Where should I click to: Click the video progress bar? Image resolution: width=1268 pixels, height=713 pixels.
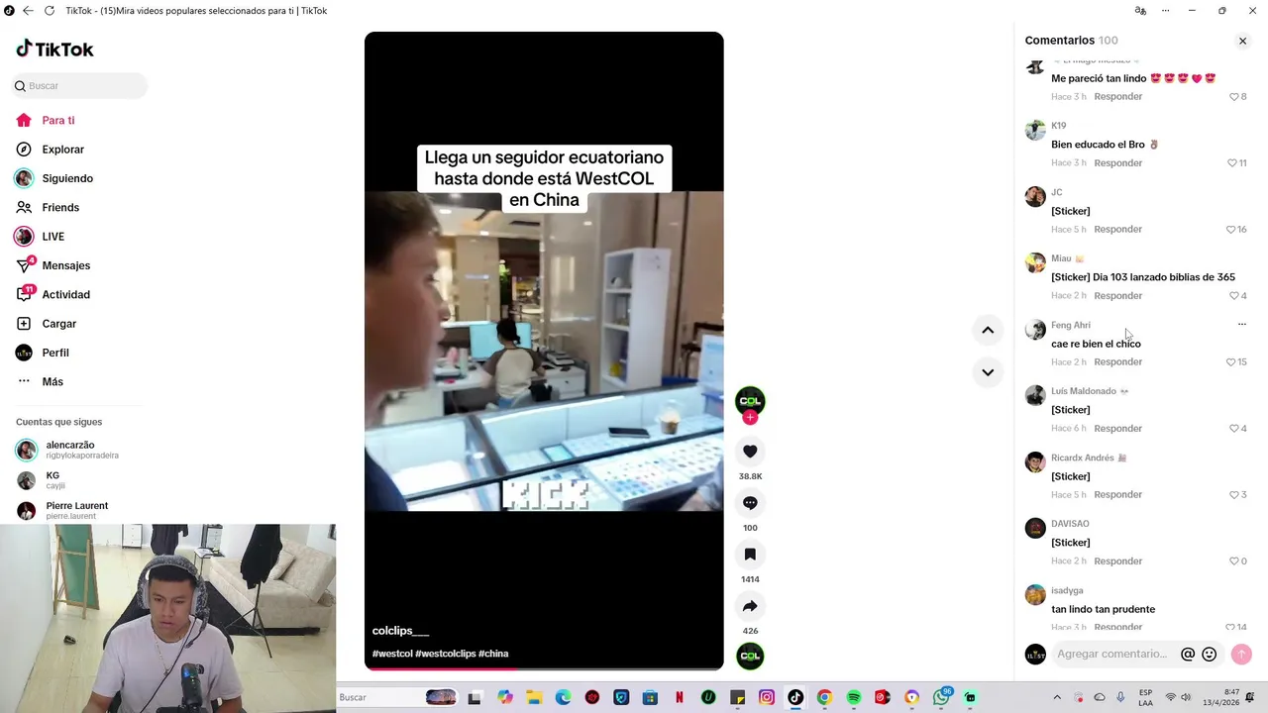point(544,668)
